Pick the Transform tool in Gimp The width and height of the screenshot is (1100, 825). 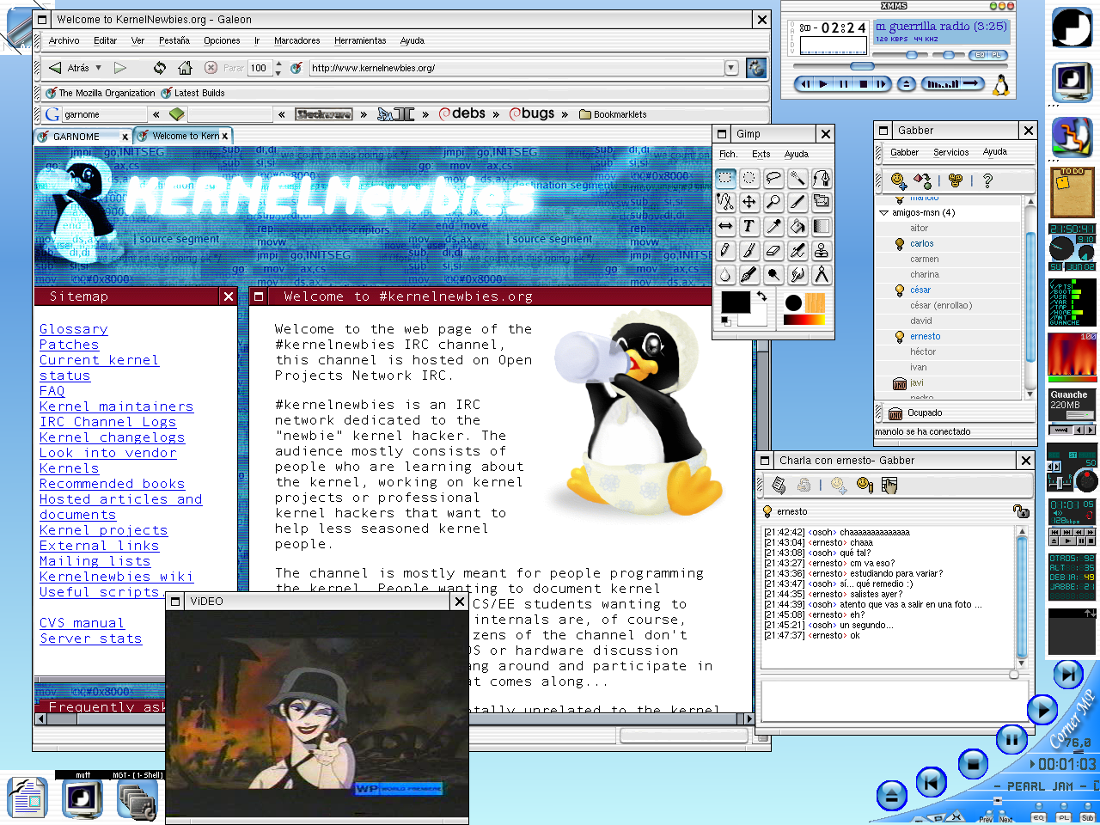coord(822,202)
